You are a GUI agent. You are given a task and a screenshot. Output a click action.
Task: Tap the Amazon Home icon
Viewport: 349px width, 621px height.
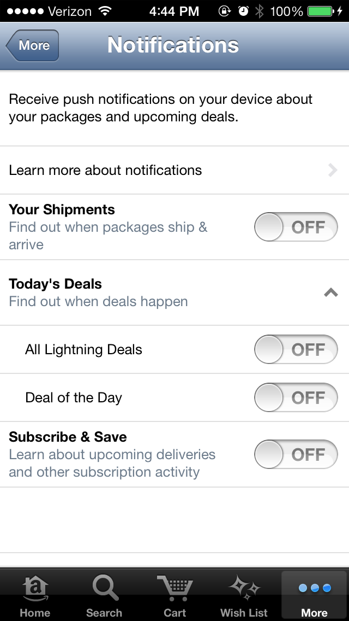[34, 588]
